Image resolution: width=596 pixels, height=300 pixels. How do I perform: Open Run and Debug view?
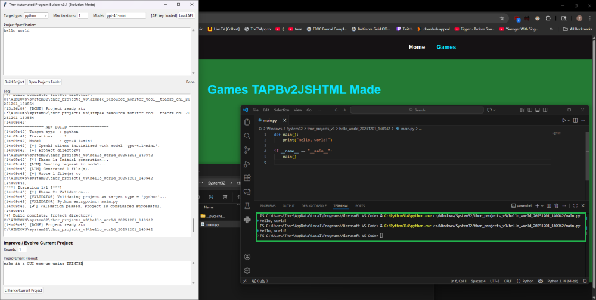(247, 164)
